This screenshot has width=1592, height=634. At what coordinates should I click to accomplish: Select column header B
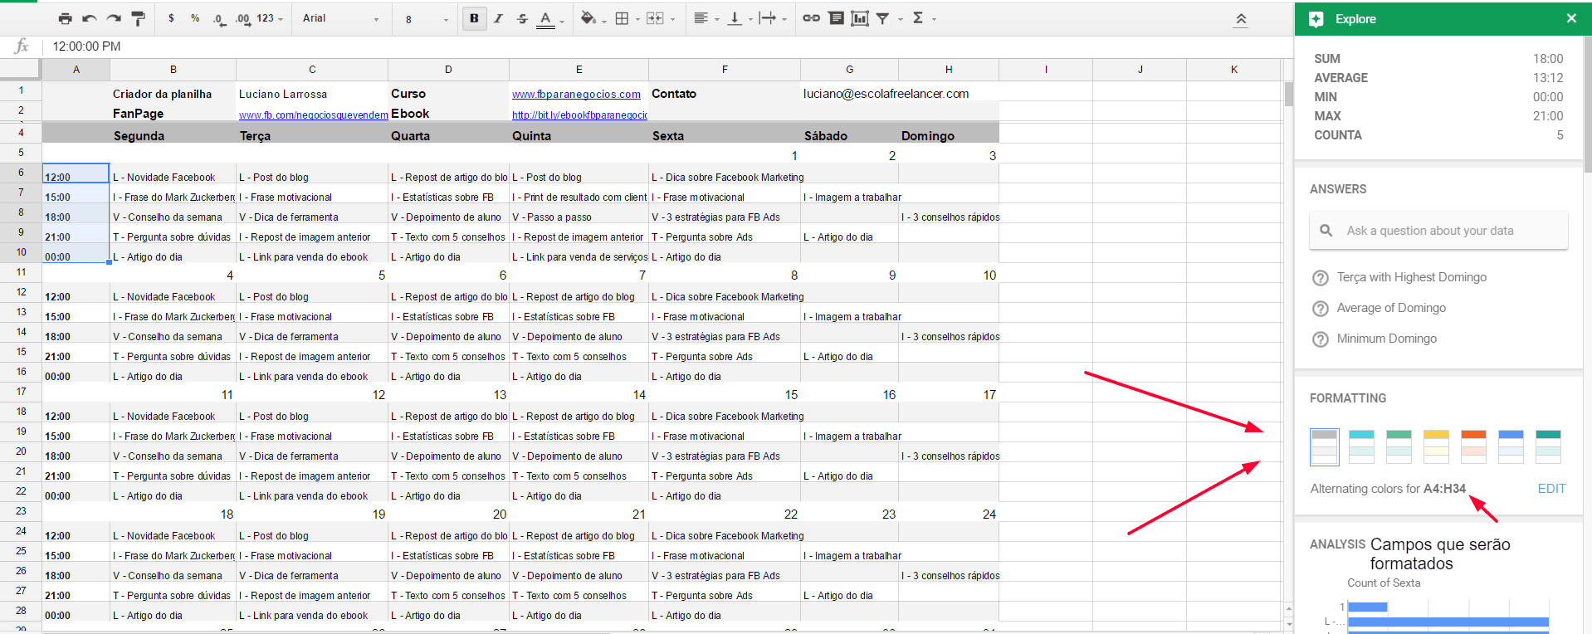point(173,70)
